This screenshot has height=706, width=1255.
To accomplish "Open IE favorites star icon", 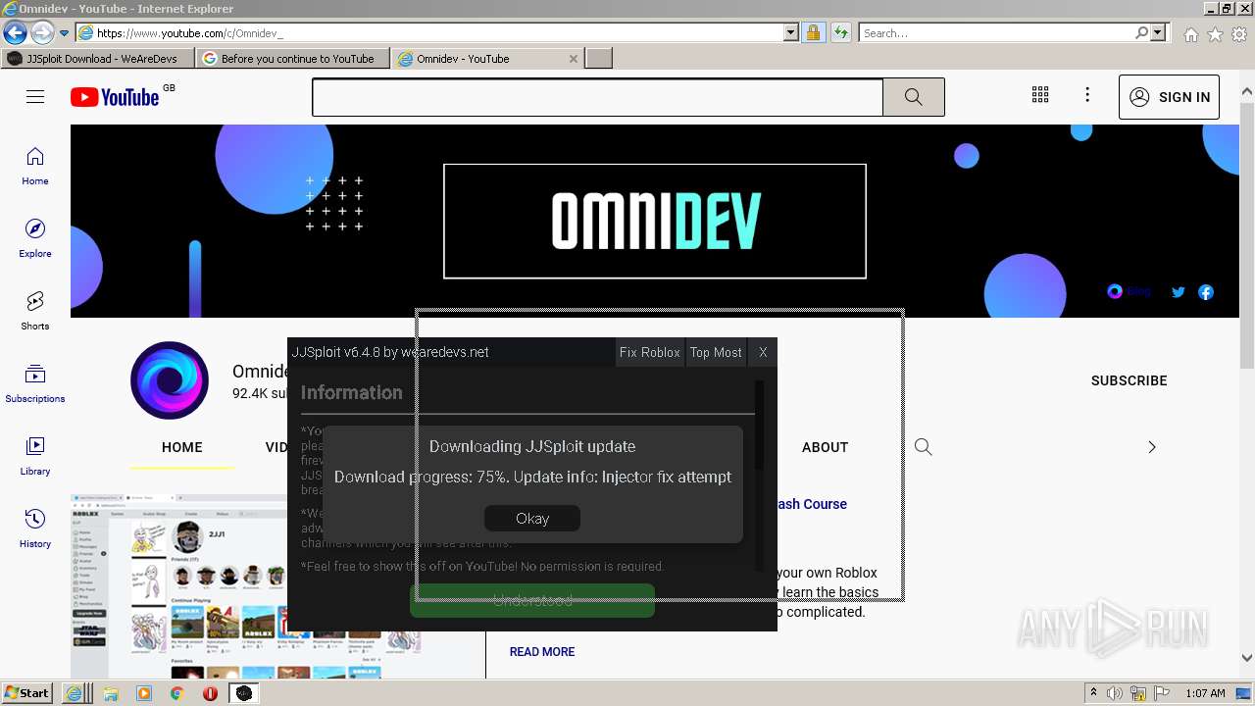I will [1215, 34].
